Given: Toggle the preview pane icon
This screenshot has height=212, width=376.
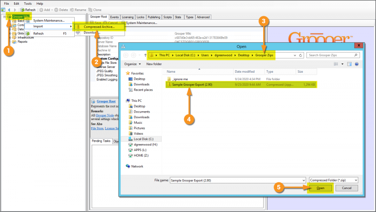Looking at the screenshot, I should coord(349,64).
